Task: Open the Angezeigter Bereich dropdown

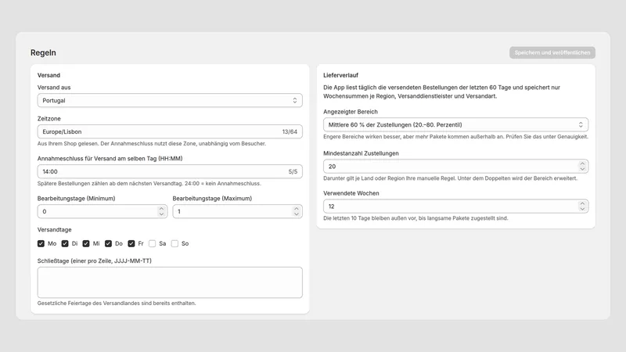Action: (455, 125)
